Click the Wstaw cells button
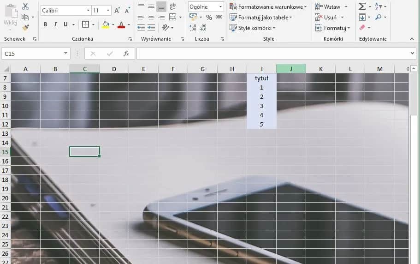The width and height of the screenshot is (420, 264). pyautogui.click(x=328, y=7)
